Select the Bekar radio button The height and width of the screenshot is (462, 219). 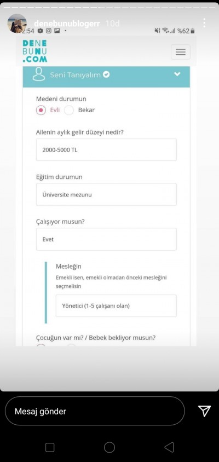click(x=69, y=110)
